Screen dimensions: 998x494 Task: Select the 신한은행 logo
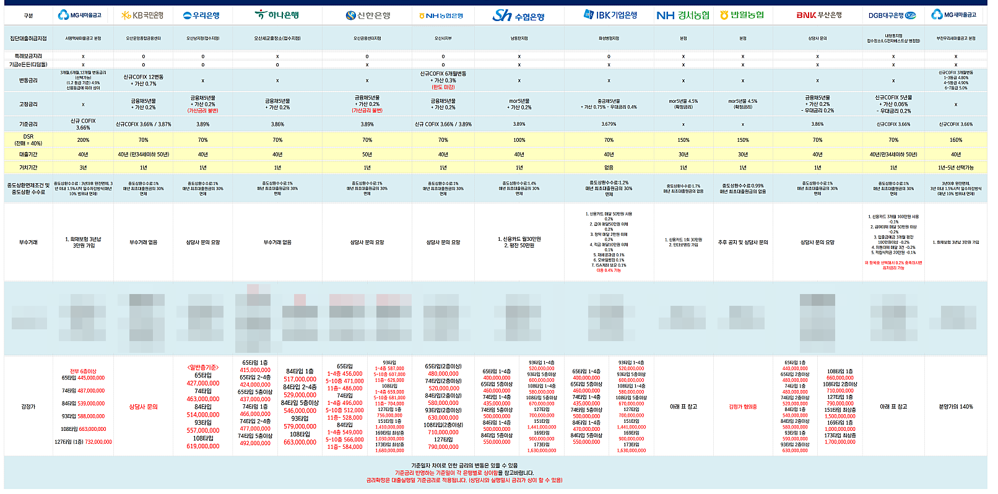coord(368,15)
